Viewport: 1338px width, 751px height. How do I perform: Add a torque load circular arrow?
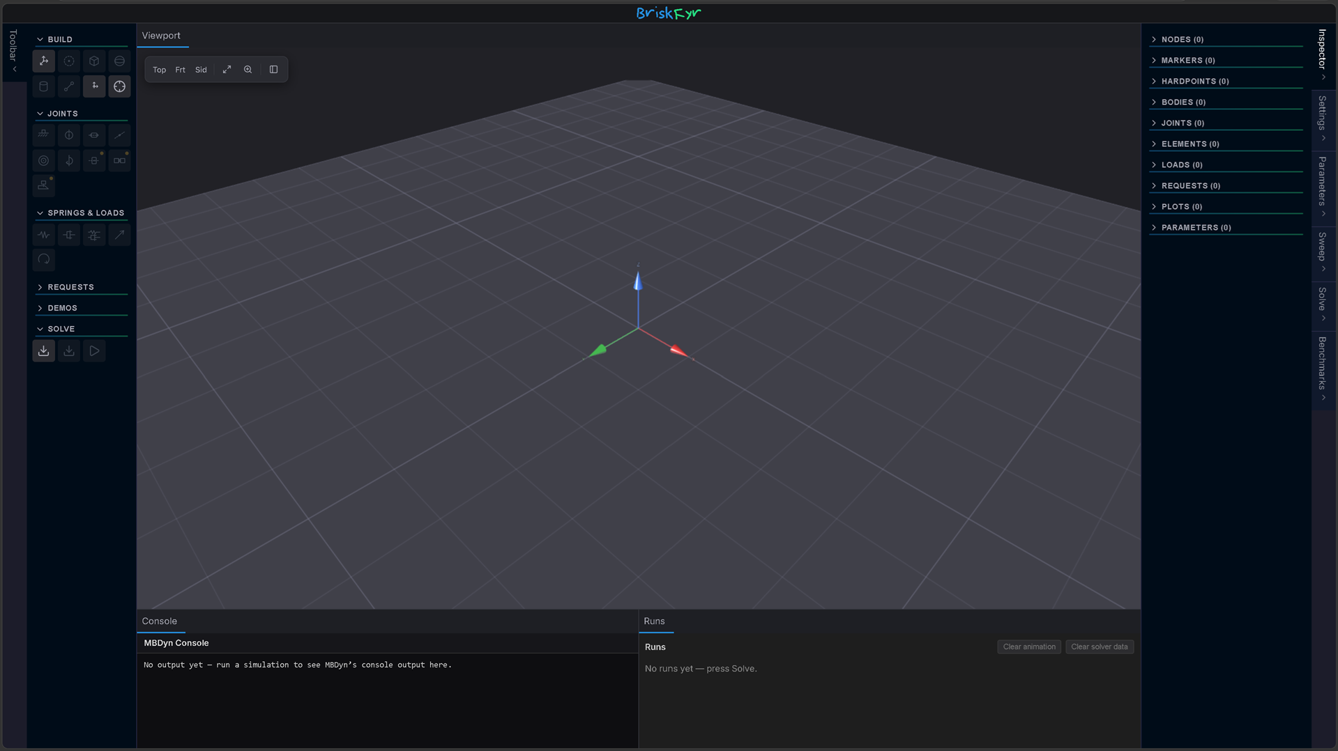(43, 260)
